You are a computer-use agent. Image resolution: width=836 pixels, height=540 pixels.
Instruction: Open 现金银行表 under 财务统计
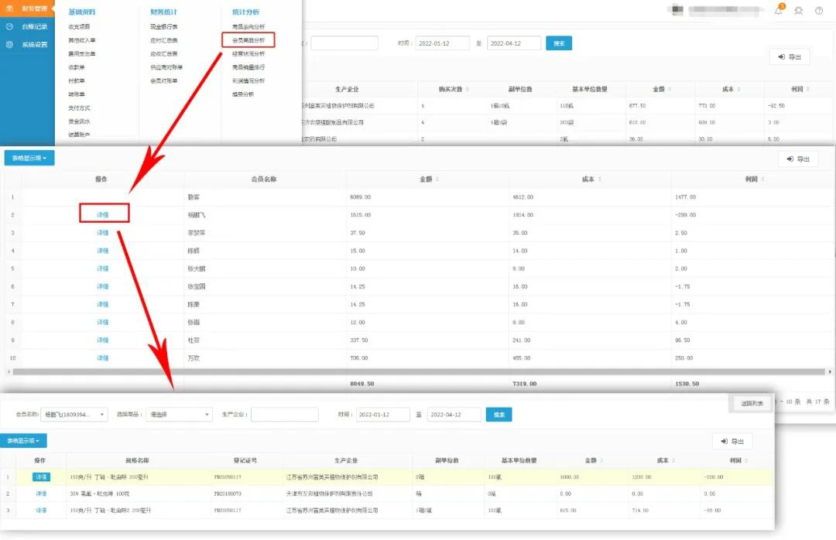pyautogui.click(x=164, y=26)
